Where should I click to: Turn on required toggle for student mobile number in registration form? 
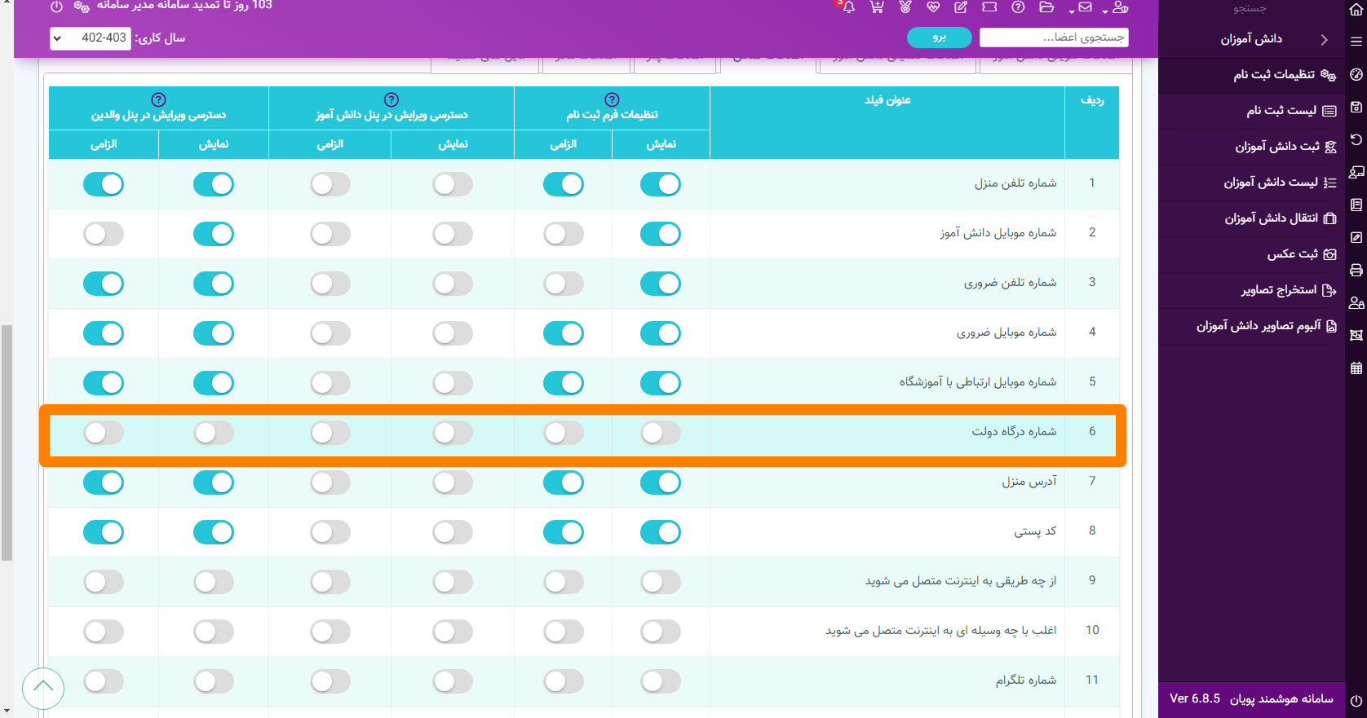coord(563,235)
